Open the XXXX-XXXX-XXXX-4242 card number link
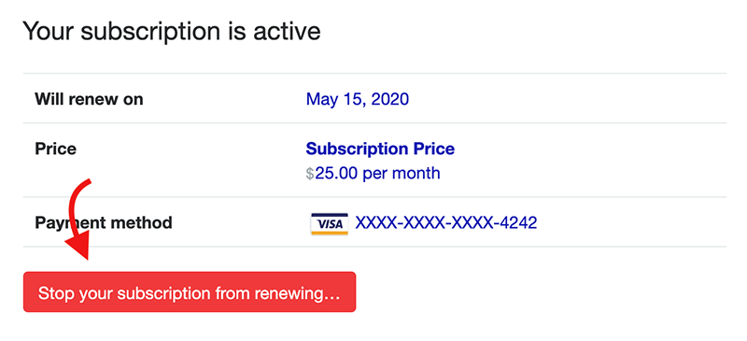Screen dimensions: 747x341 tap(446, 222)
